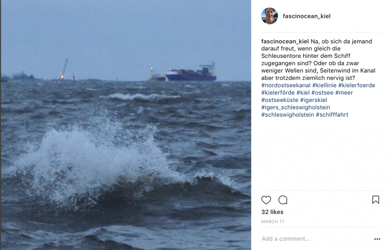Open #igers_schleswigholstein hashtag
Image resolution: width=391 pixels, height=250 pixels.
point(296,107)
